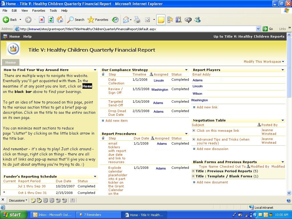Click attachment paperclip column in Report Procedures

[x=103, y=138]
